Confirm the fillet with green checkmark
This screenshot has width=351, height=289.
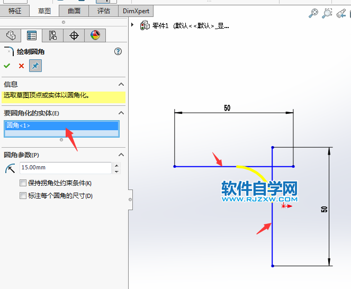tap(7, 66)
